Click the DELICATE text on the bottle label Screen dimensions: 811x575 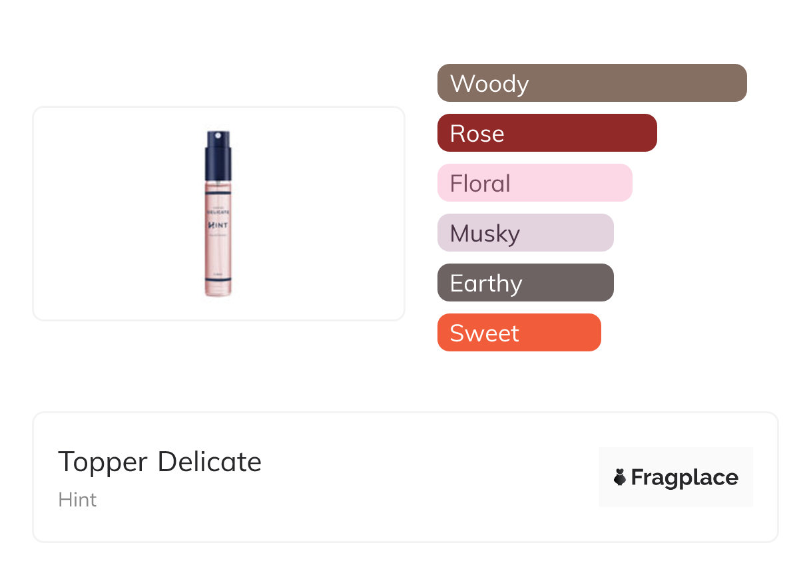pos(218,210)
